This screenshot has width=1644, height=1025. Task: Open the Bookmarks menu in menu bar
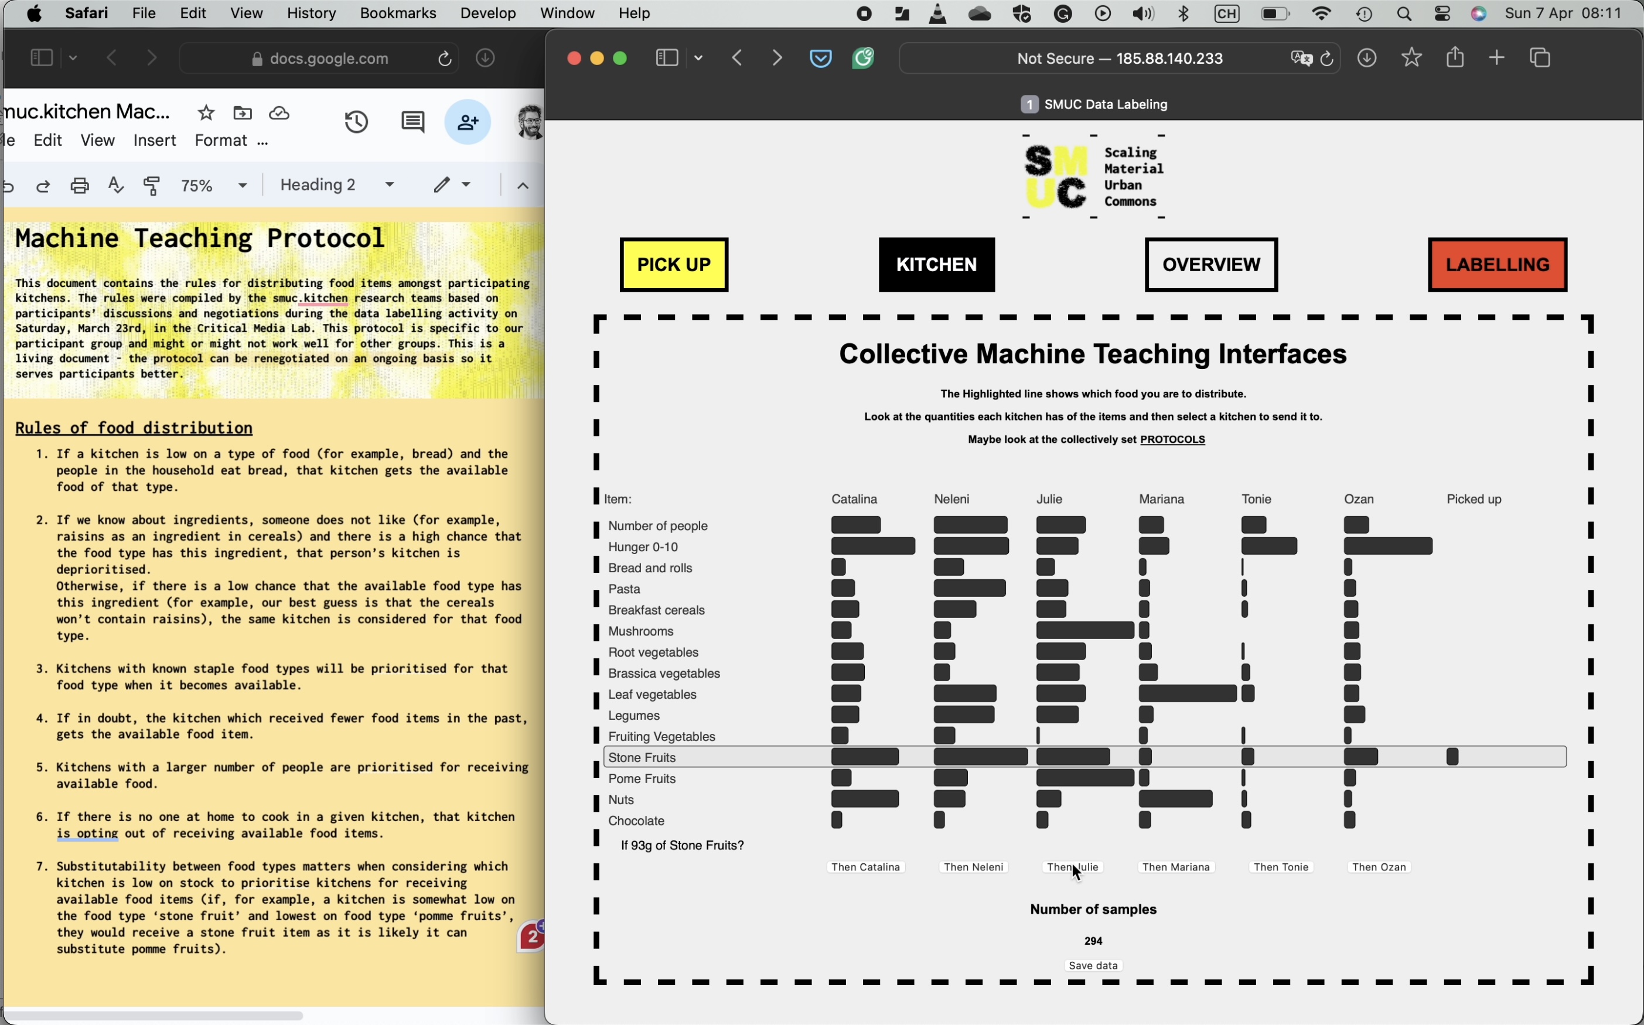pyautogui.click(x=398, y=13)
